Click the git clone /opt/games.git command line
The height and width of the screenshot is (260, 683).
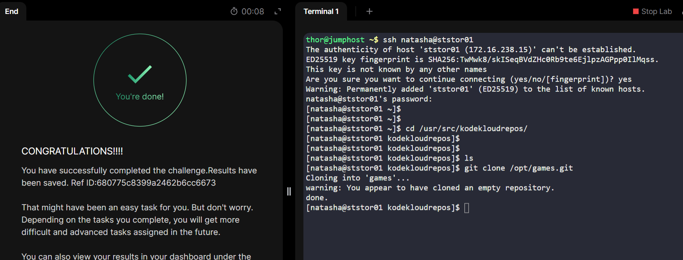click(518, 168)
